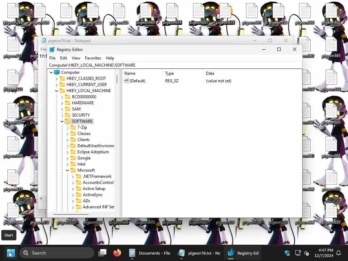Click the tree pane horizontal scrollbar
Viewport: 348px width, 261px height.
71,214
